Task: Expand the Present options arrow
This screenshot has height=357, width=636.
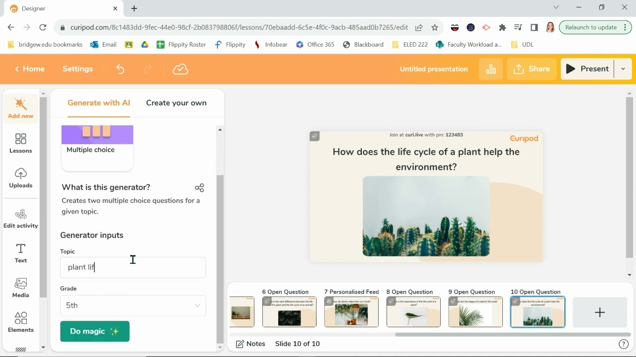Action: click(623, 69)
